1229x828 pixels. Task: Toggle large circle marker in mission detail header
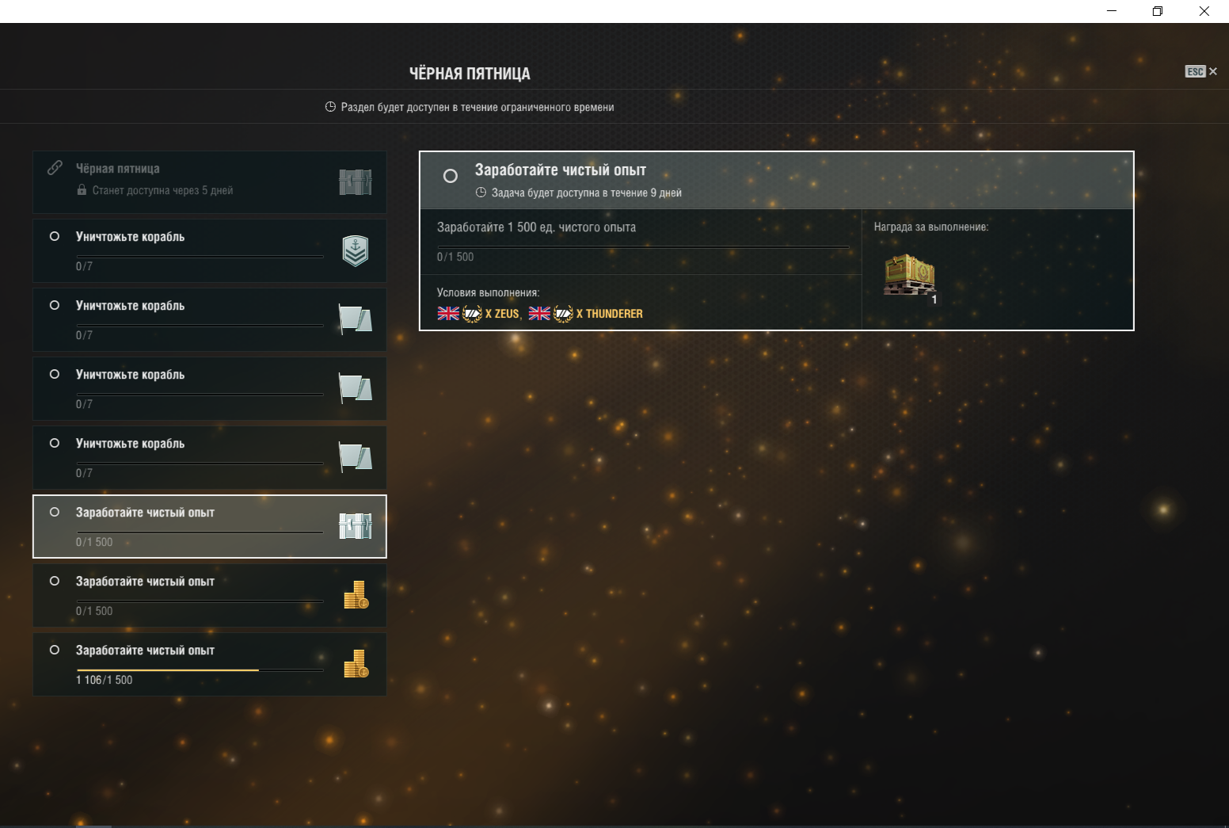[451, 176]
